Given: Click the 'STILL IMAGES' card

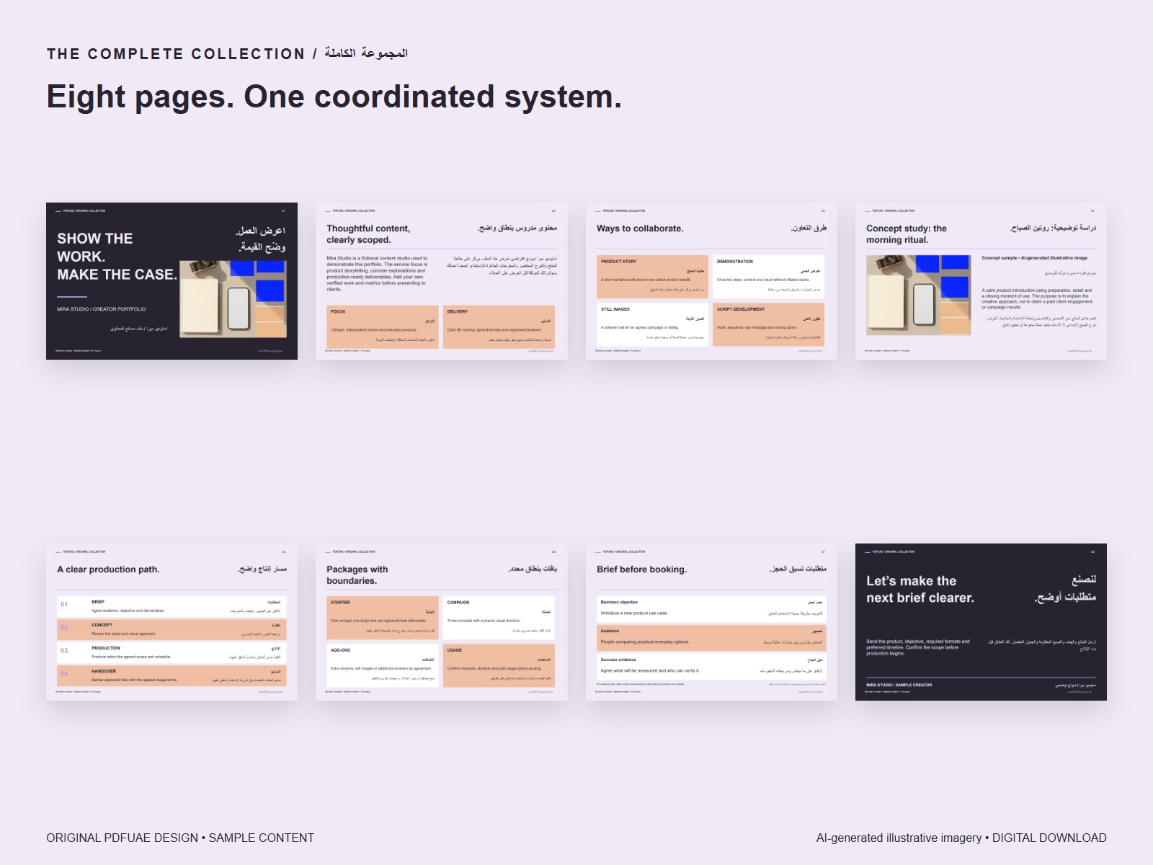Looking at the screenshot, I should click(653, 324).
